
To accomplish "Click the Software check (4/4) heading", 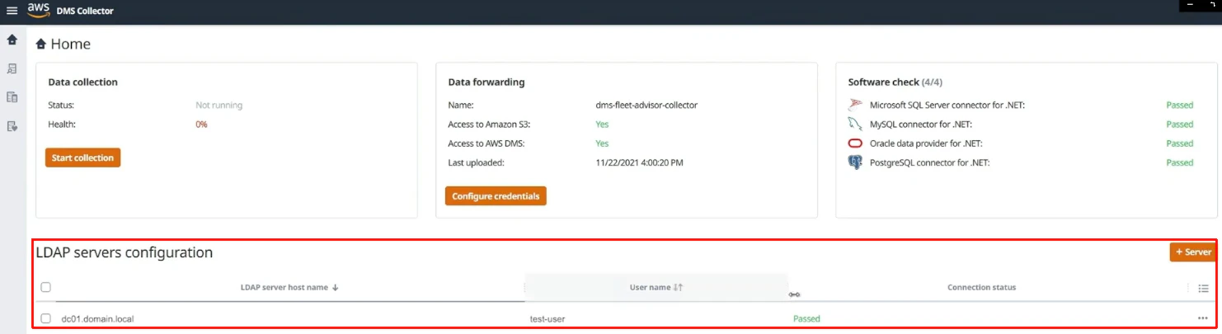I will (895, 82).
